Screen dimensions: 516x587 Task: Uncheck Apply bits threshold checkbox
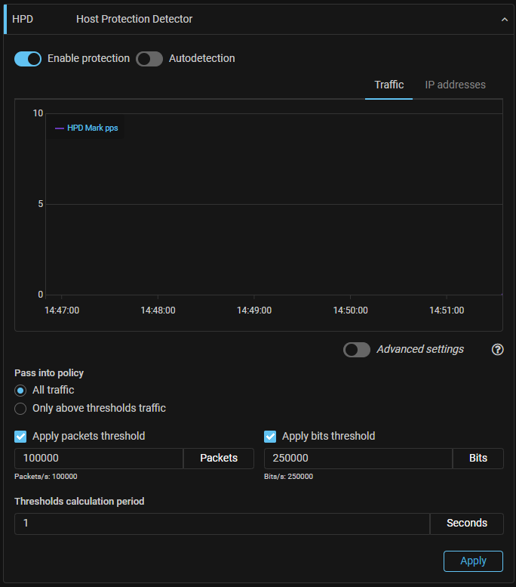pos(270,437)
